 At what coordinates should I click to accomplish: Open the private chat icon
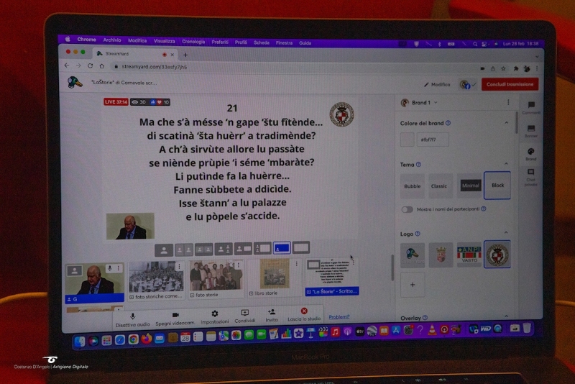click(x=530, y=172)
